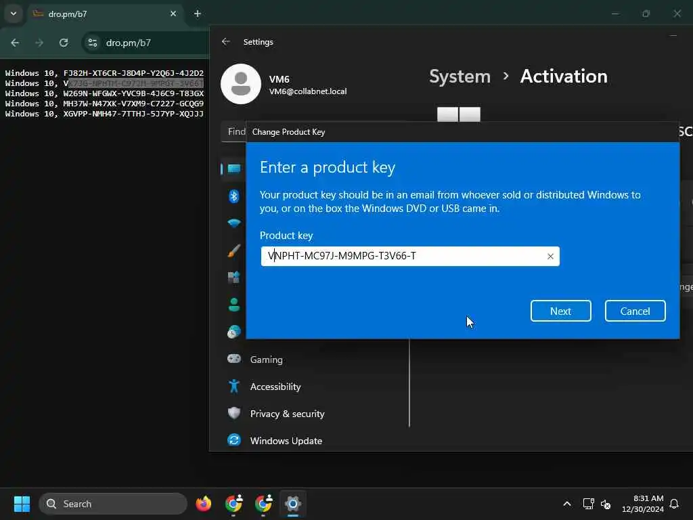Click browser forward arrow button
Image resolution: width=693 pixels, height=520 pixels.
39,43
